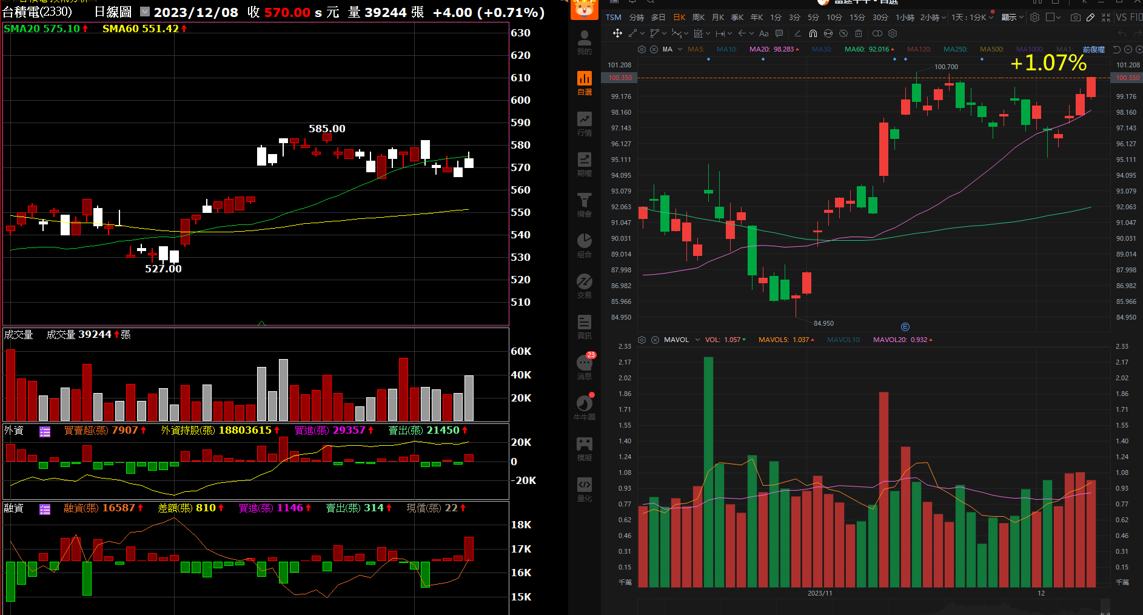The width and height of the screenshot is (1143, 615).
Task: Remove the MAVOL indicator with X icon
Action: point(655,340)
